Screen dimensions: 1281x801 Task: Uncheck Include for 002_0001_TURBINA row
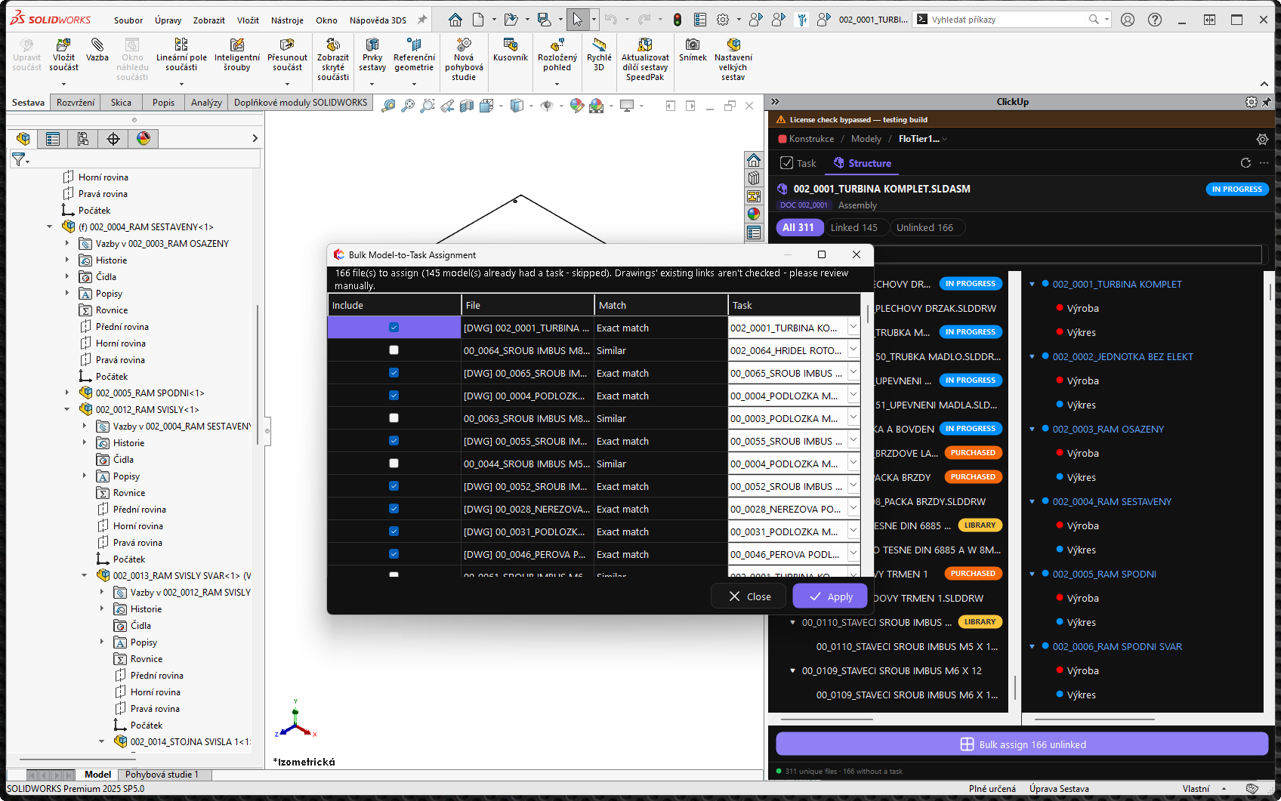point(394,328)
